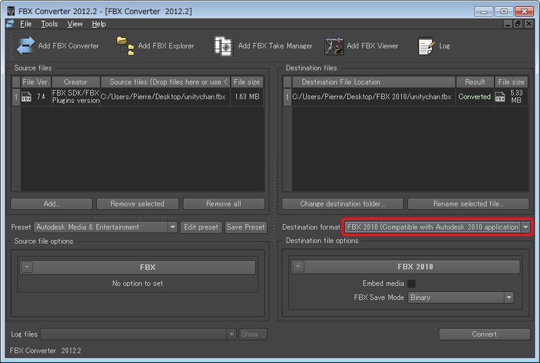
Task: Click Rename selected file button
Action: pyautogui.click(x=468, y=204)
